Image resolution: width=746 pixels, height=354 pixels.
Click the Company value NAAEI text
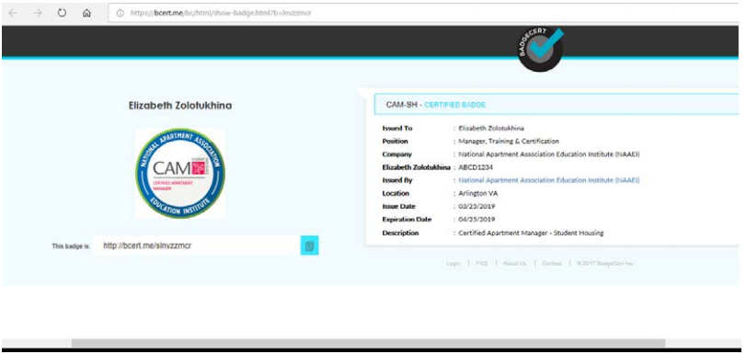point(548,154)
